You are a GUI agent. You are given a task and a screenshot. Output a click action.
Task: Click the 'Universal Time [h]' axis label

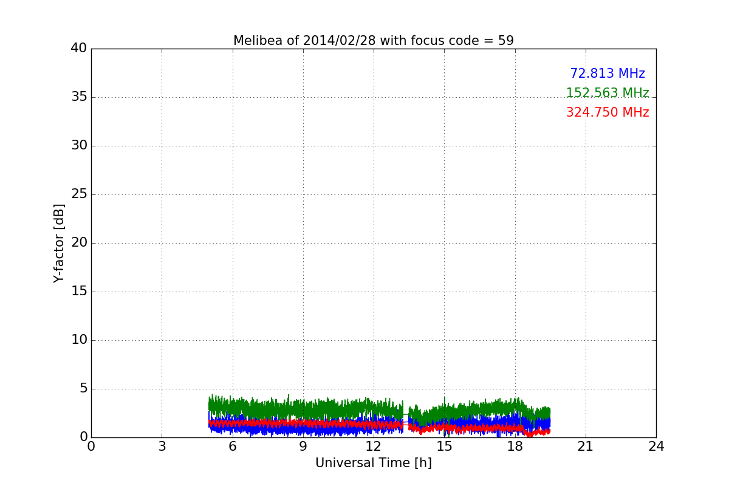tap(374, 463)
